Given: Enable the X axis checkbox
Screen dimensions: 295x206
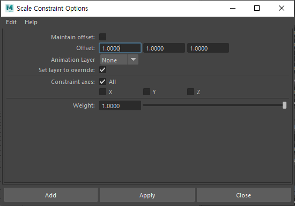Looking at the screenshot, I should [x=103, y=92].
